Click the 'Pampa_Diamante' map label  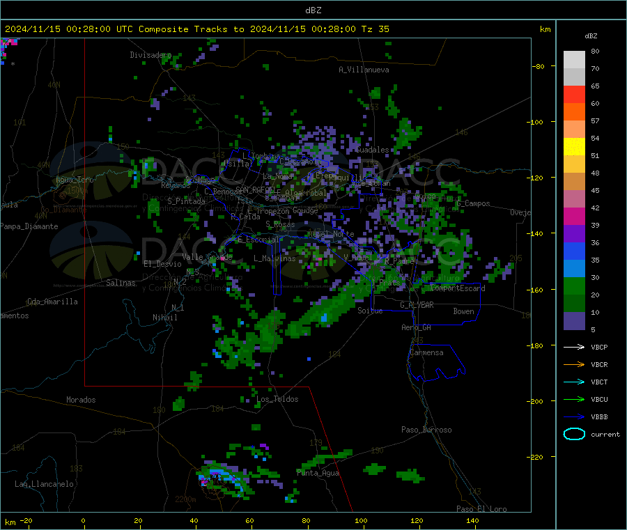29,226
